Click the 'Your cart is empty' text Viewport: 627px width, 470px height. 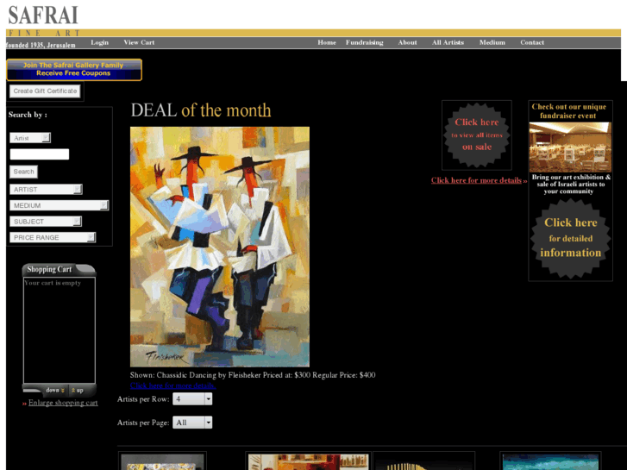(x=53, y=283)
